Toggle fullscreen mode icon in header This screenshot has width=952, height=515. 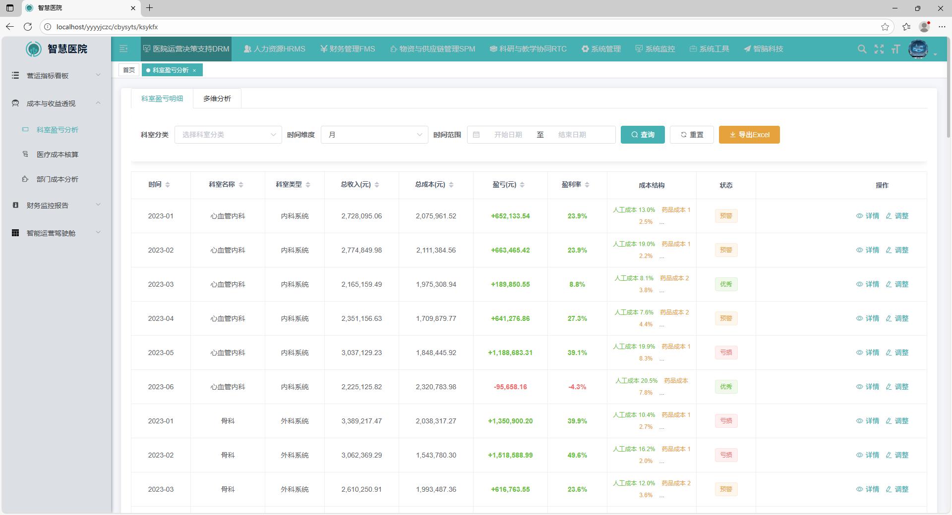click(879, 49)
